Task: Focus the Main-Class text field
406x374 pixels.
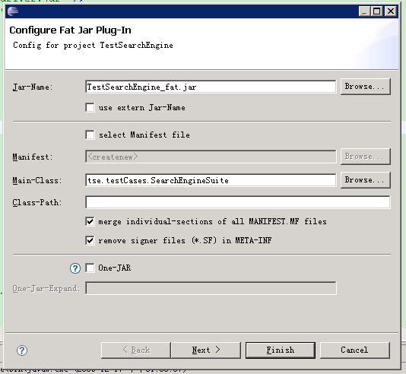Action: pos(211,180)
